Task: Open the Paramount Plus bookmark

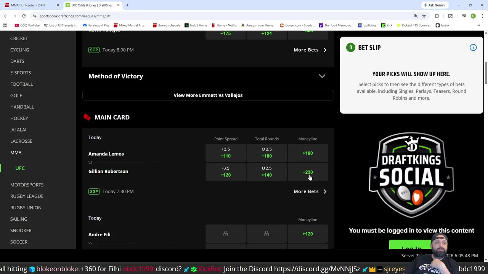Action: 96,25
